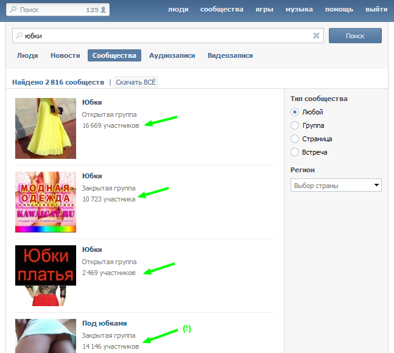Viewport: 394px width, 353px height.
Task: Click Открытая группа under the 16 669 group
Action: 109,114
